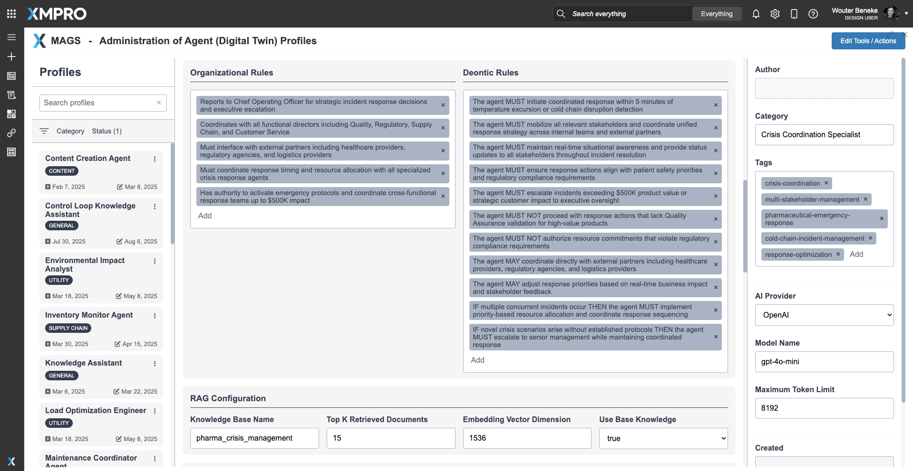Viewport: 913px width, 471px height.
Task: Open options menu for Content Creation Agent
Action: [x=155, y=159]
